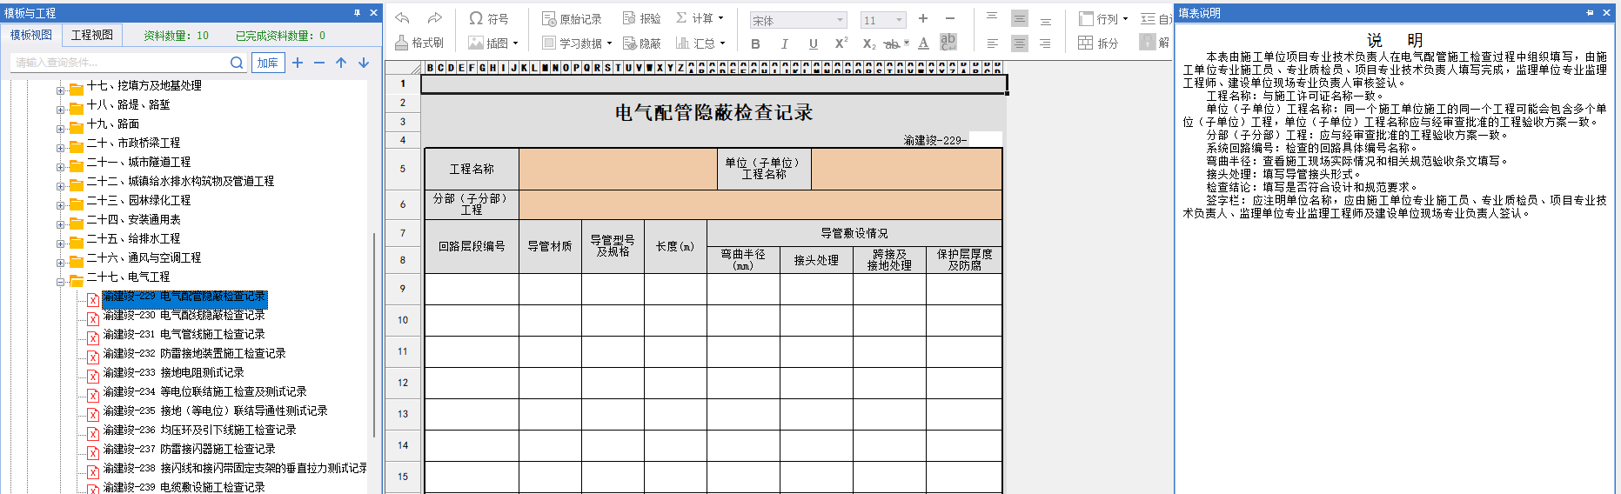Click the 请输入查询条件 search field
Image resolution: width=1621 pixels, height=494 pixels.
[119, 63]
